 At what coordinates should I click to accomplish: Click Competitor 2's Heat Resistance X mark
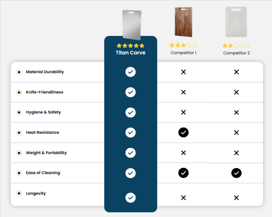[x=236, y=132]
